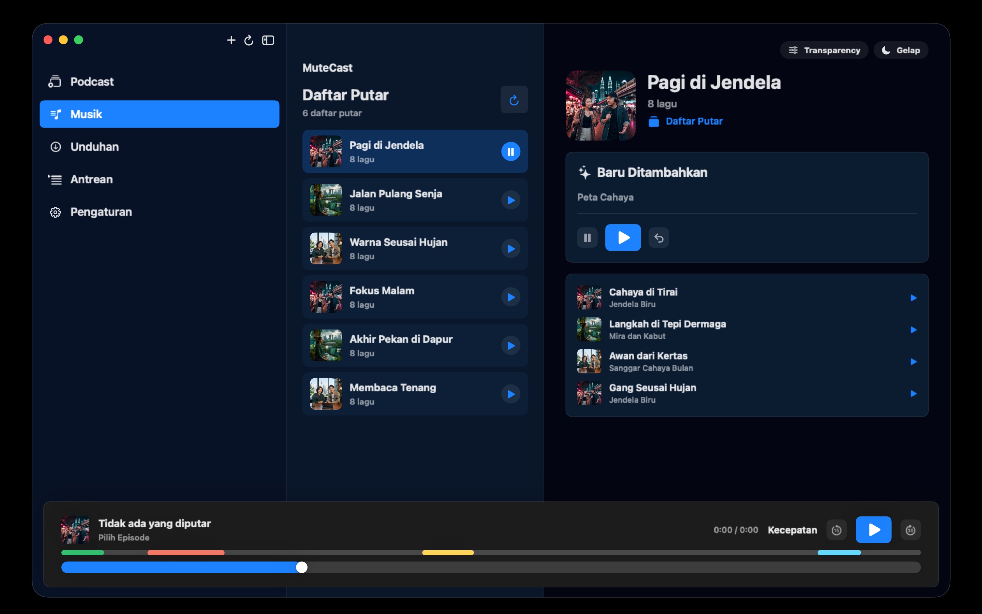Toggle the Gelap dark theme button
Image resolution: width=982 pixels, height=614 pixels.
click(x=901, y=50)
